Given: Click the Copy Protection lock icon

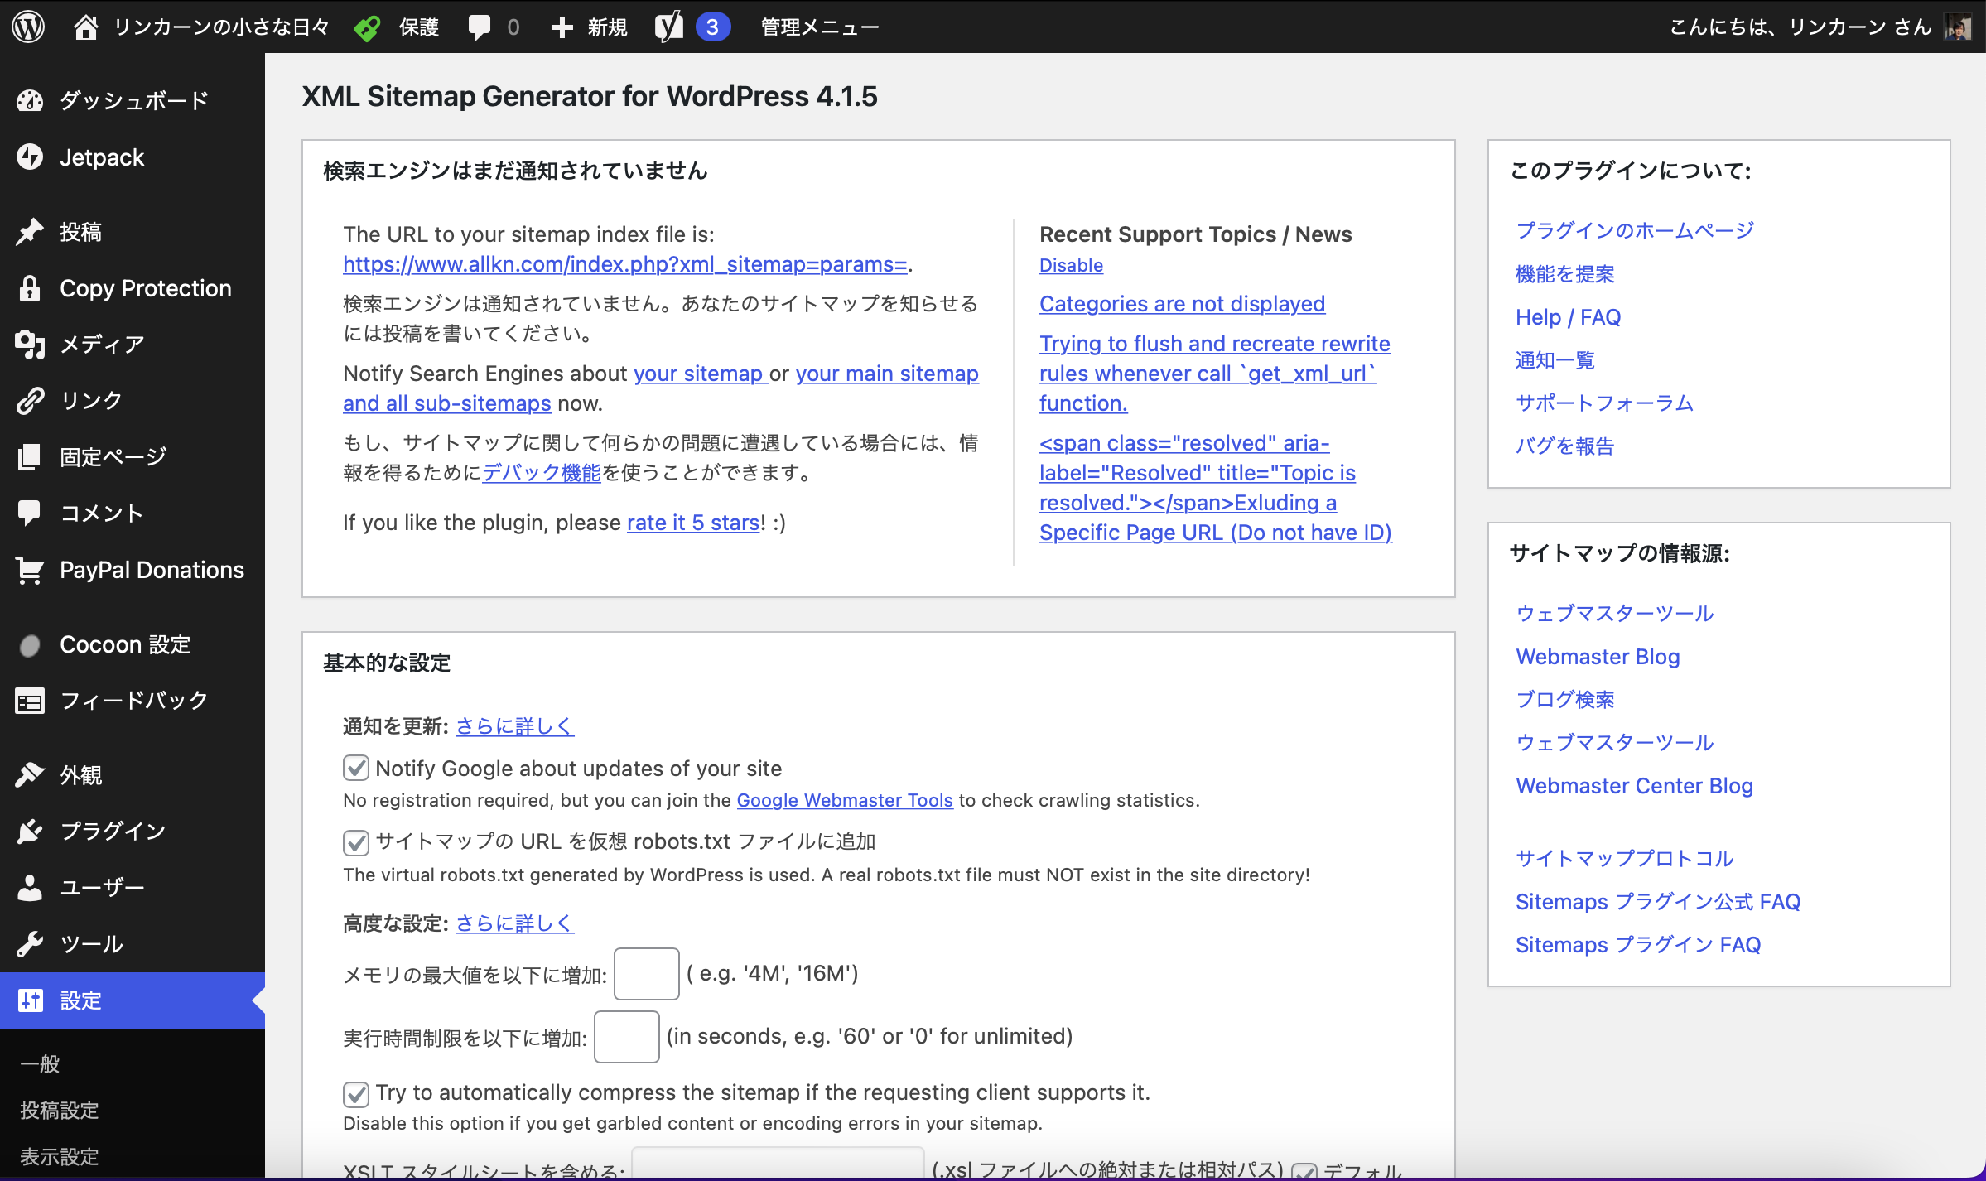Looking at the screenshot, I should 30,288.
